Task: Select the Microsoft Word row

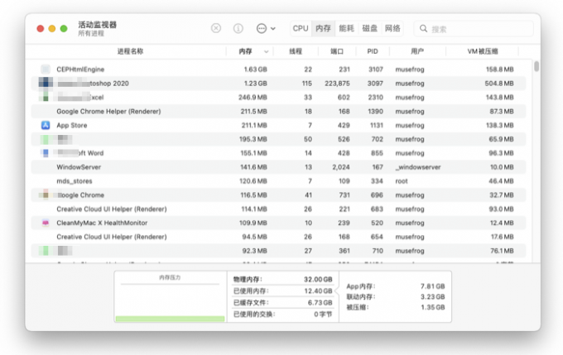Action: [279, 153]
